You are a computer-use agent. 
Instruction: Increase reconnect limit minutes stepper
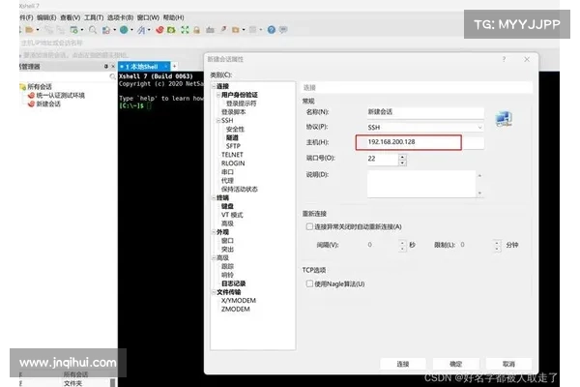pyautogui.click(x=497, y=243)
